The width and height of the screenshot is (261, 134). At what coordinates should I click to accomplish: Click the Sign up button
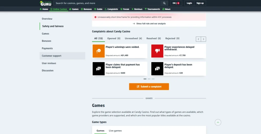(x=200, y=3)
